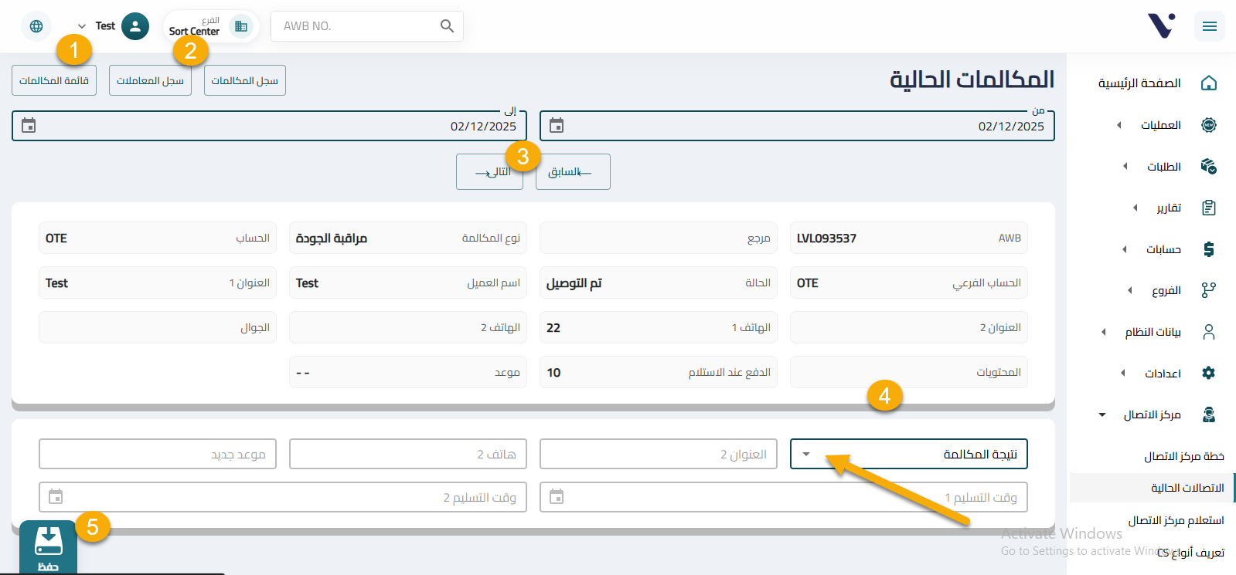Click the وقت التسليم 2 field

click(x=283, y=497)
